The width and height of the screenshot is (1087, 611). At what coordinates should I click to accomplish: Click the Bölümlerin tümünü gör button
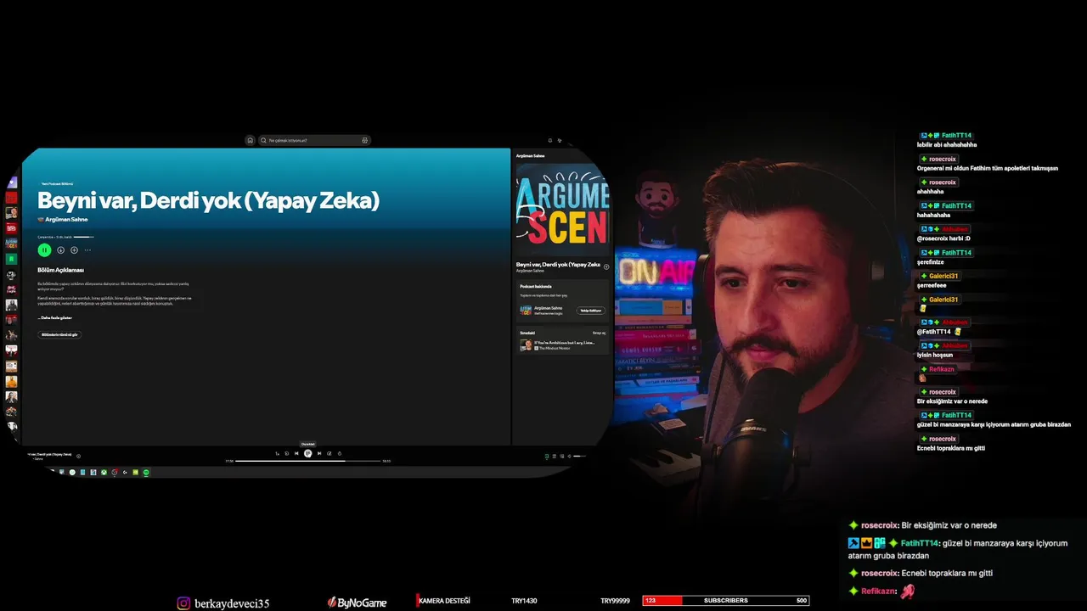(x=59, y=334)
